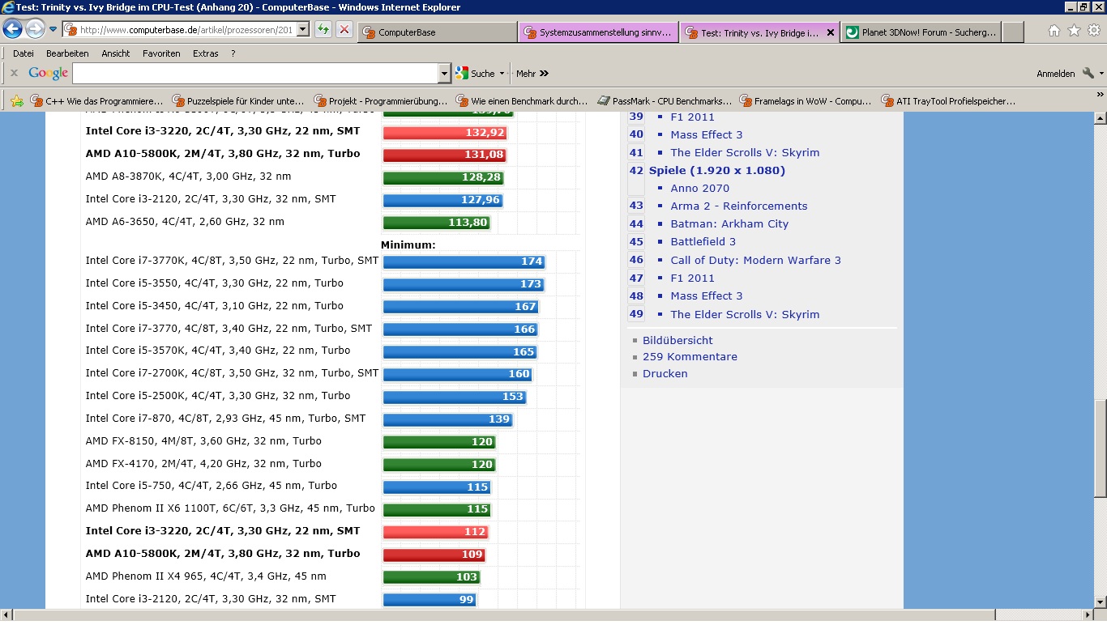
Task: Click the refresh page icon
Action: 323,30
